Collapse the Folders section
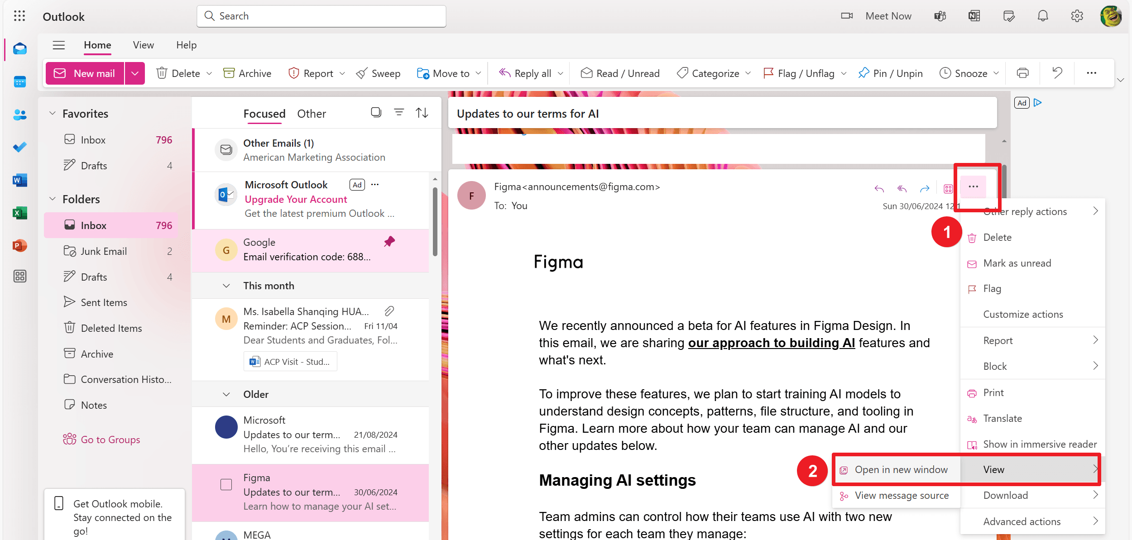 click(53, 199)
